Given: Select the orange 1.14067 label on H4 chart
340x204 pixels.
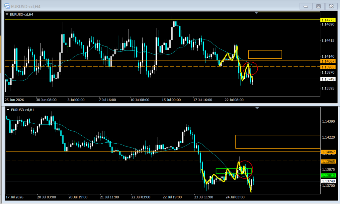Looking at the screenshot, I should 328,61.
